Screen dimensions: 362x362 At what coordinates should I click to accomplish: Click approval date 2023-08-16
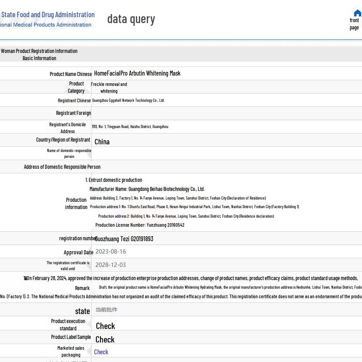(x=110, y=252)
